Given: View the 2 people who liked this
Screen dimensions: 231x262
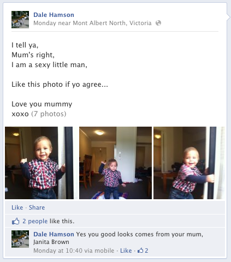Looking at the screenshot, I should [x=35, y=221].
